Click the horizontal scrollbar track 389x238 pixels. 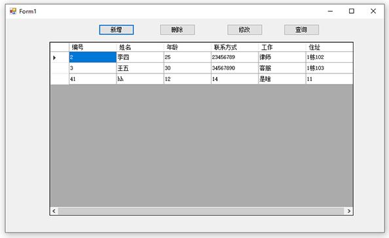coord(201,211)
